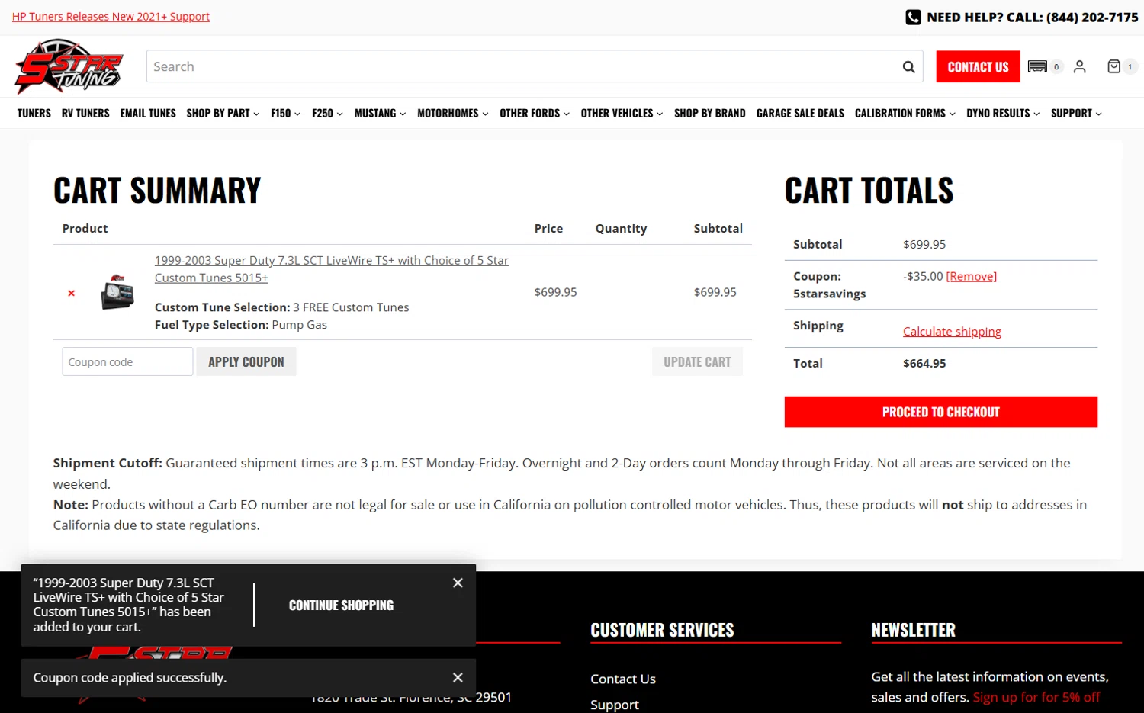Expand the Support dropdown menu

click(1076, 113)
